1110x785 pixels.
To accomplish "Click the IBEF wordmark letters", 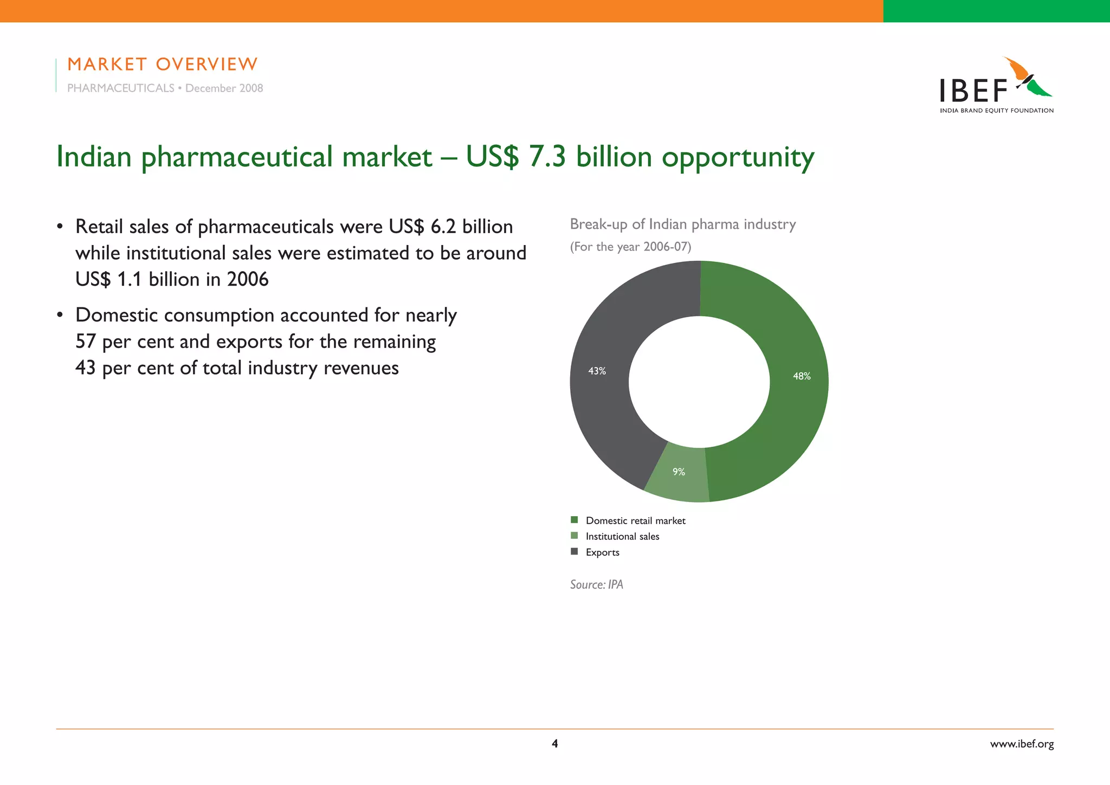I will (x=973, y=91).
